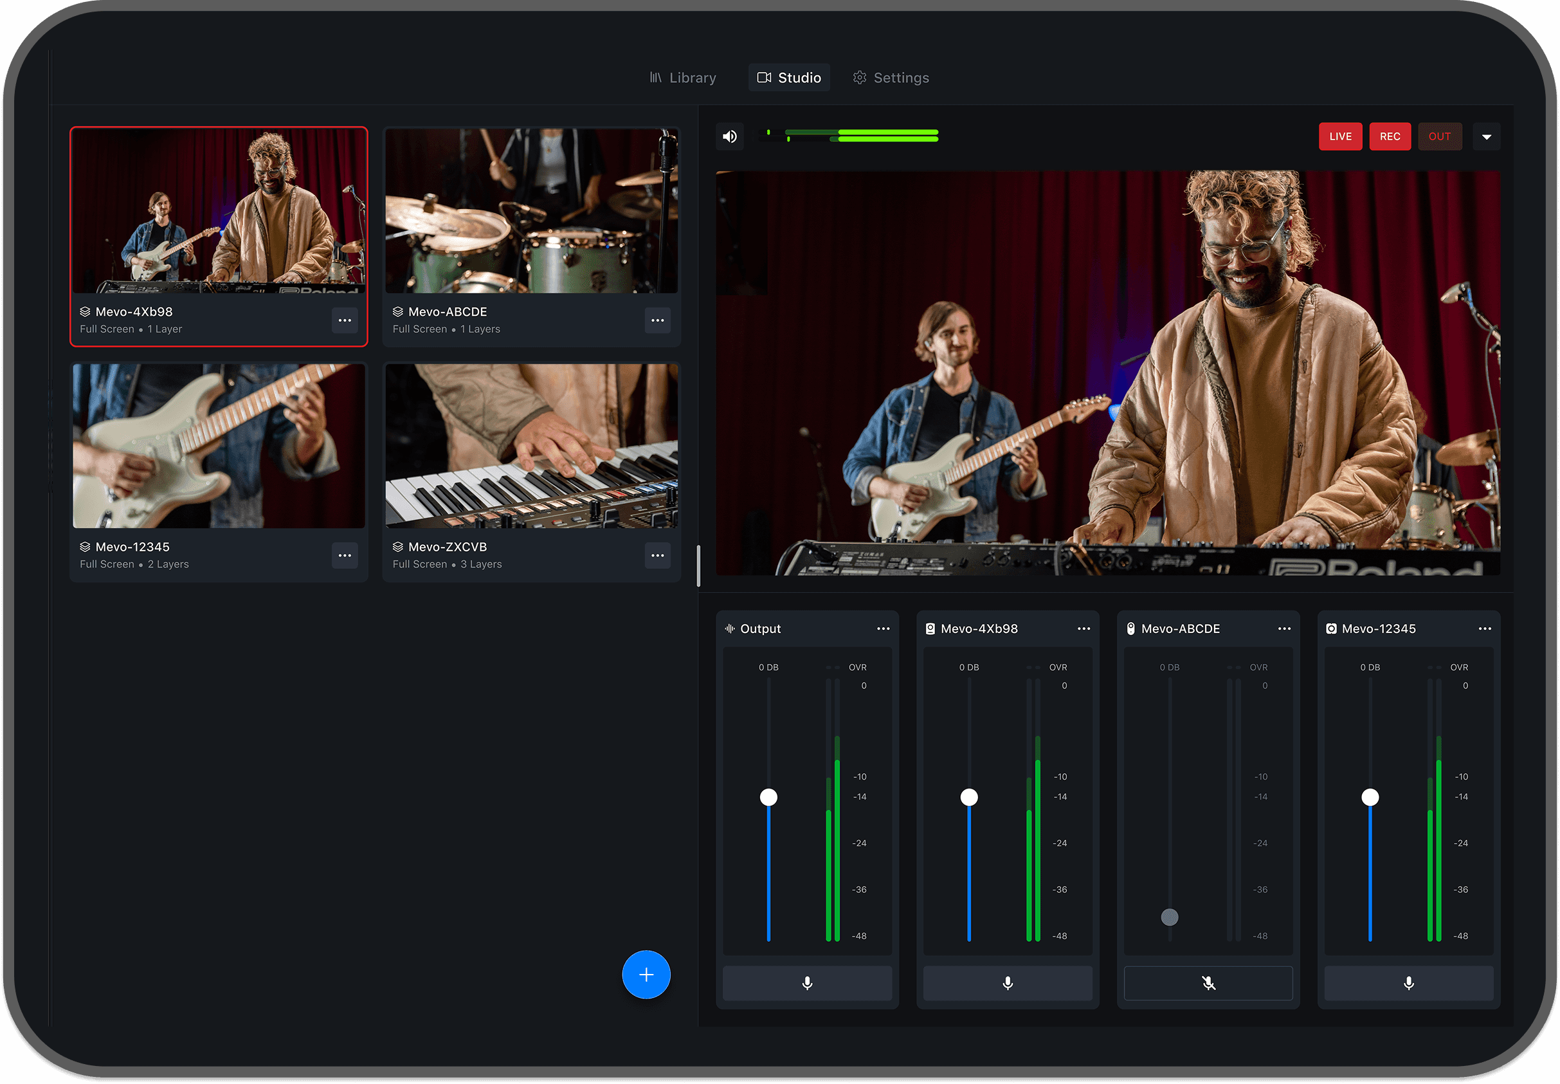Select the Studio tab
The height and width of the screenshot is (1084, 1560).
click(x=790, y=77)
